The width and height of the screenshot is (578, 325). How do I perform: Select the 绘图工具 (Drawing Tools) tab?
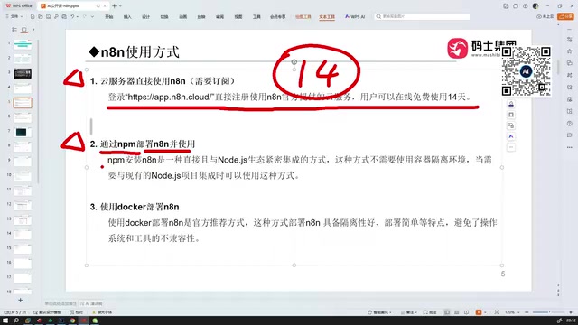[303, 16]
